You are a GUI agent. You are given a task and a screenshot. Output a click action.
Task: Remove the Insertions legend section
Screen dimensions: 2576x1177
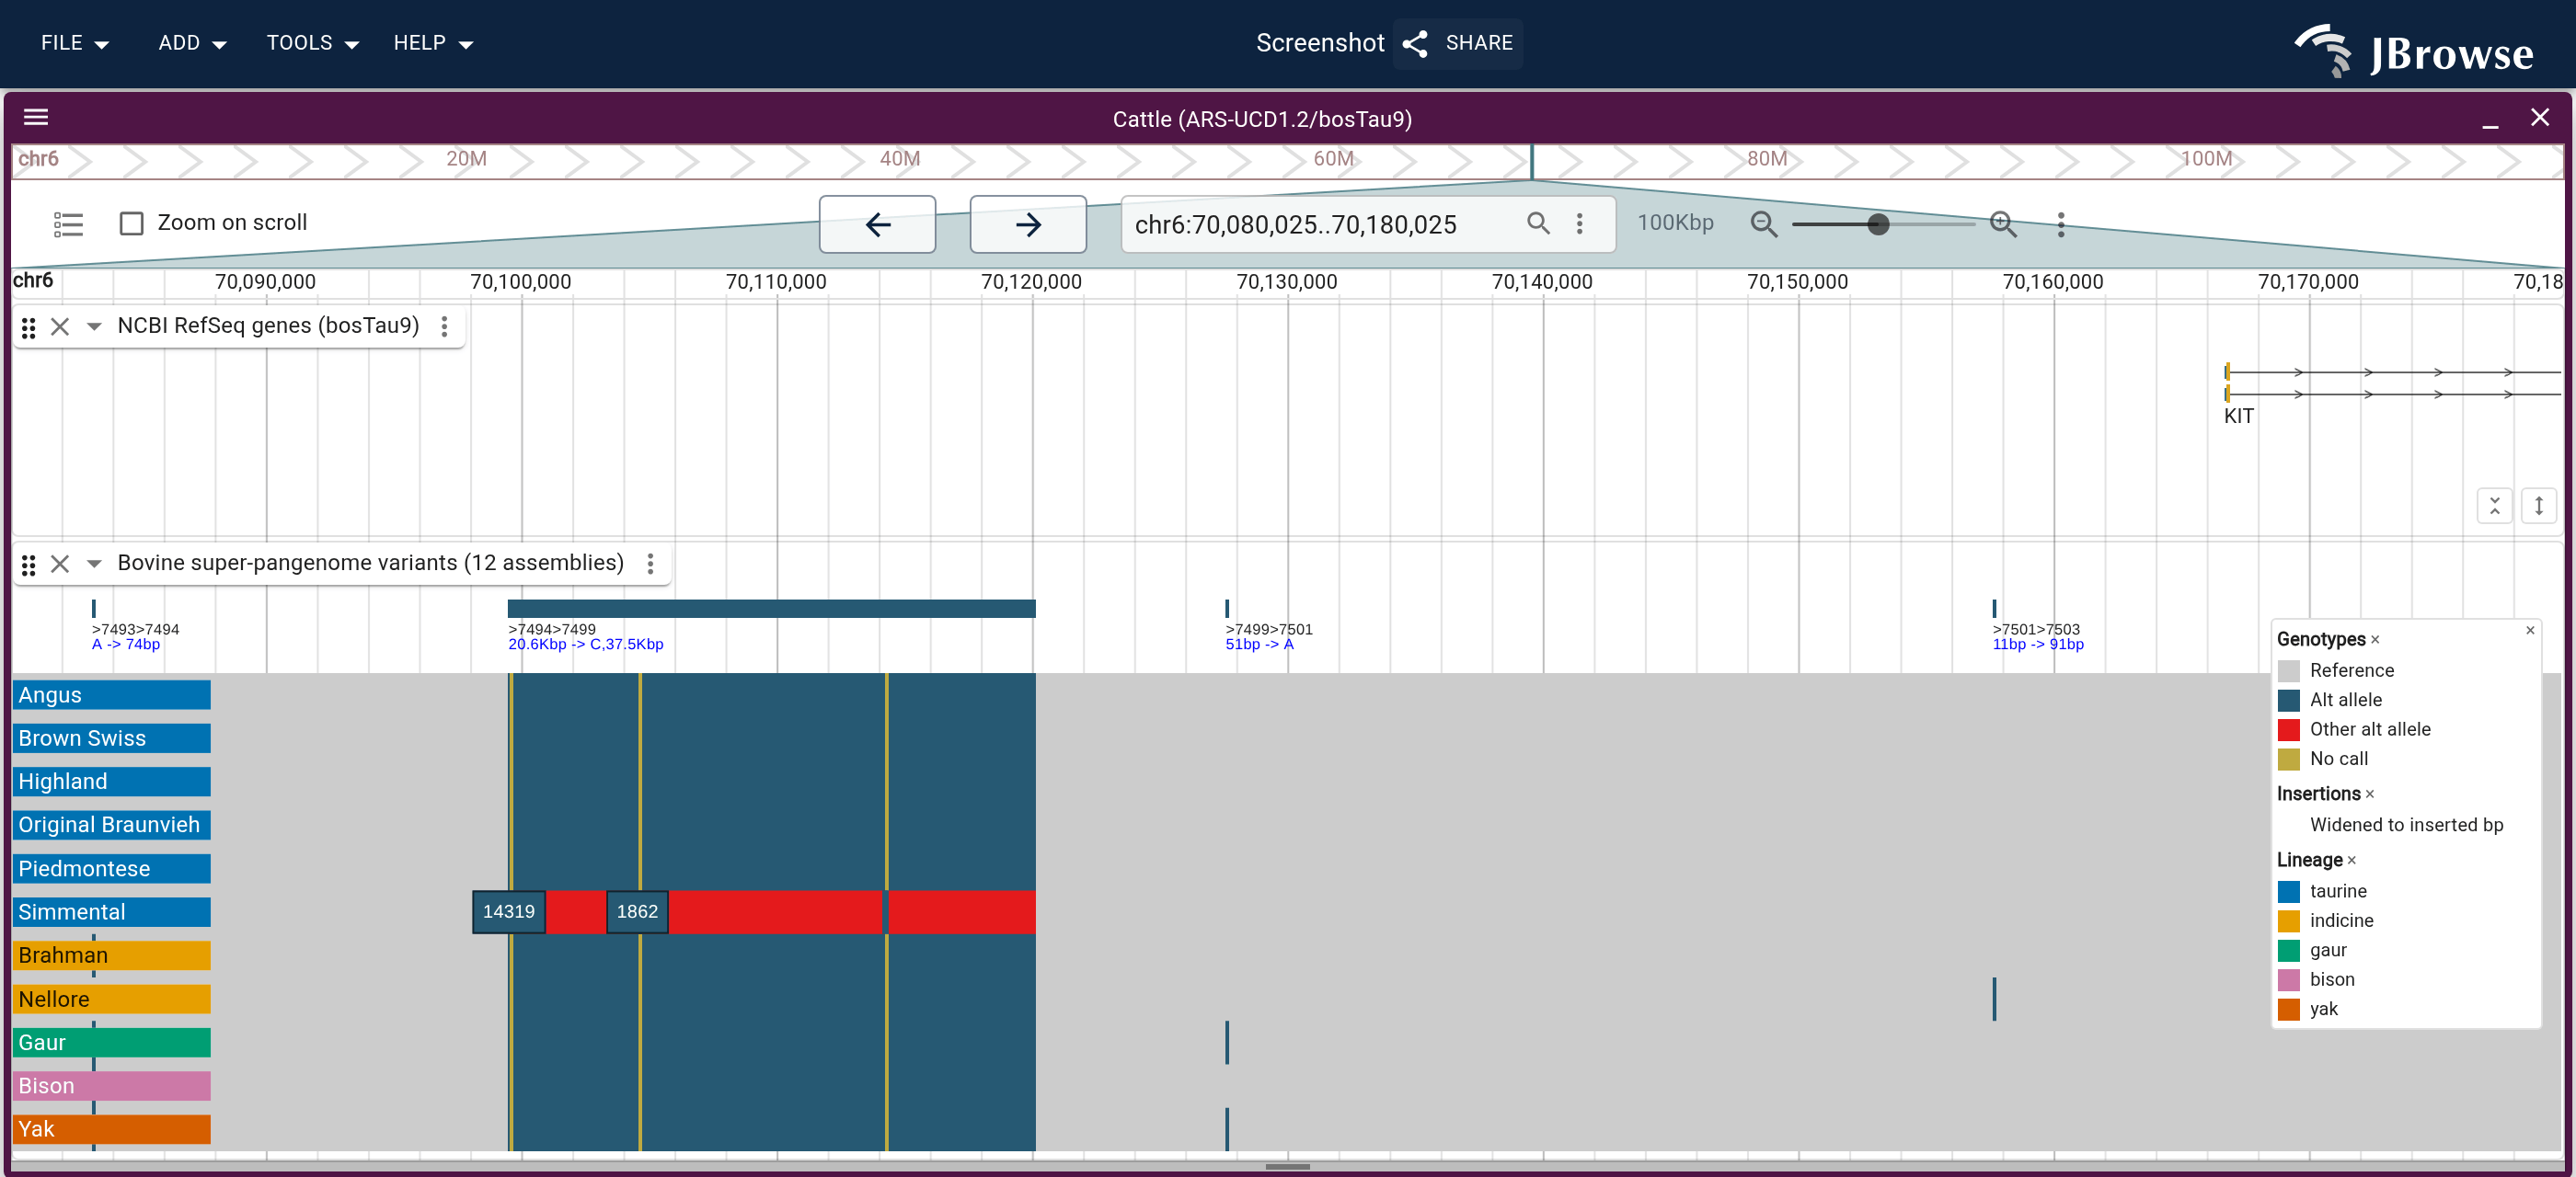2369,794
